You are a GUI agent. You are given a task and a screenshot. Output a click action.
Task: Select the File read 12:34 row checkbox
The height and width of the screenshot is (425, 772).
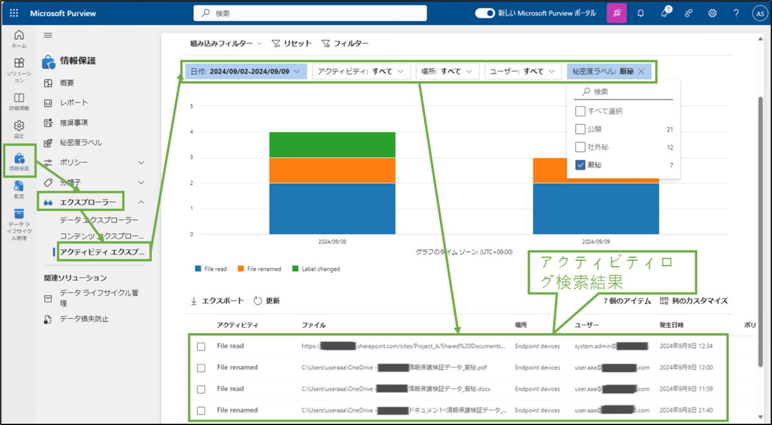click(x=201, y=347)
